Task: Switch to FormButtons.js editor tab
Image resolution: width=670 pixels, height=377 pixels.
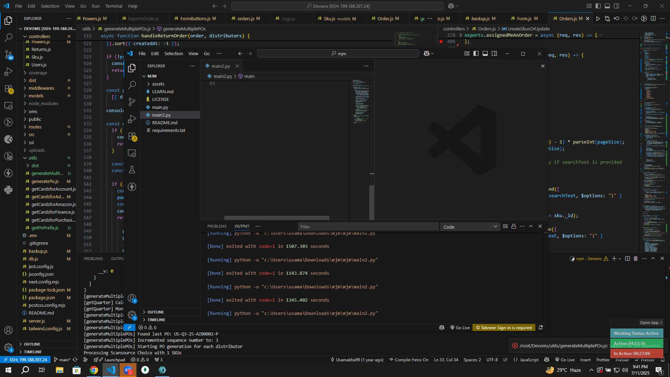Action: 197,19
